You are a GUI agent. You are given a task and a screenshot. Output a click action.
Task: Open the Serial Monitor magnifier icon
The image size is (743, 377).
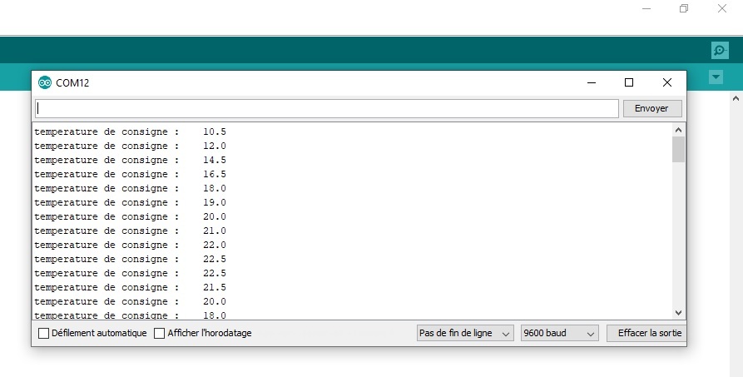[x=720, y=51]
